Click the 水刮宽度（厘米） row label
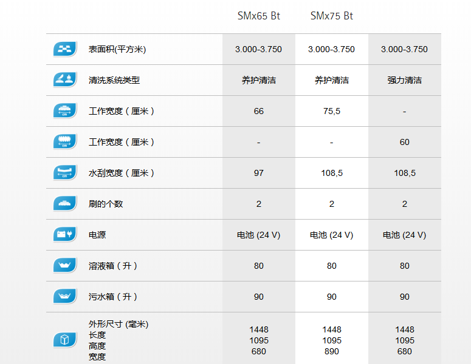The image size is (471, 364). [x=122, y=173]
